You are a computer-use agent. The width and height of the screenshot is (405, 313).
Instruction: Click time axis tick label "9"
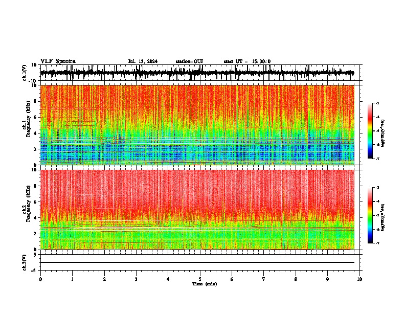(x=327, y=279)
